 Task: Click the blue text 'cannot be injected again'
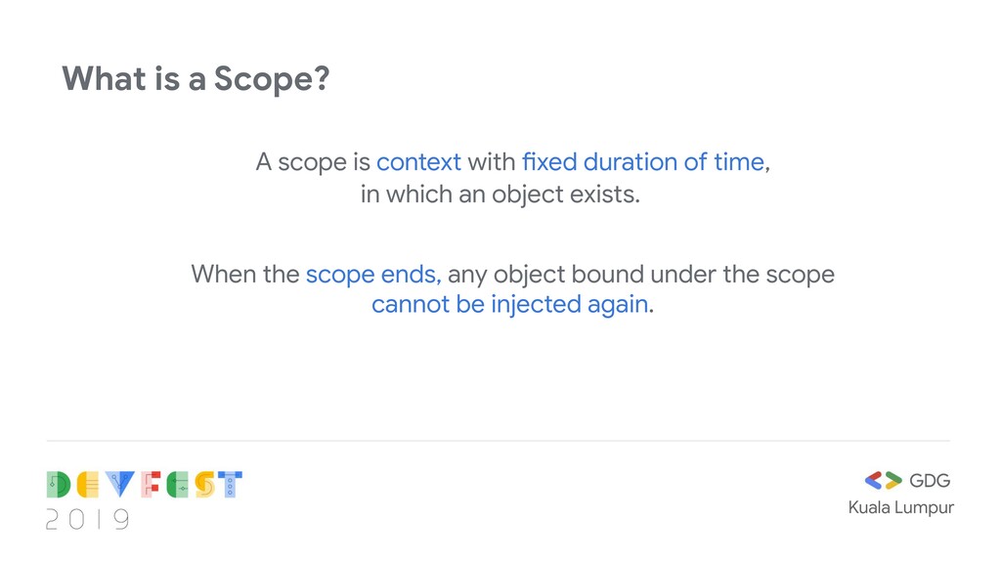click(x=510, y=305)
